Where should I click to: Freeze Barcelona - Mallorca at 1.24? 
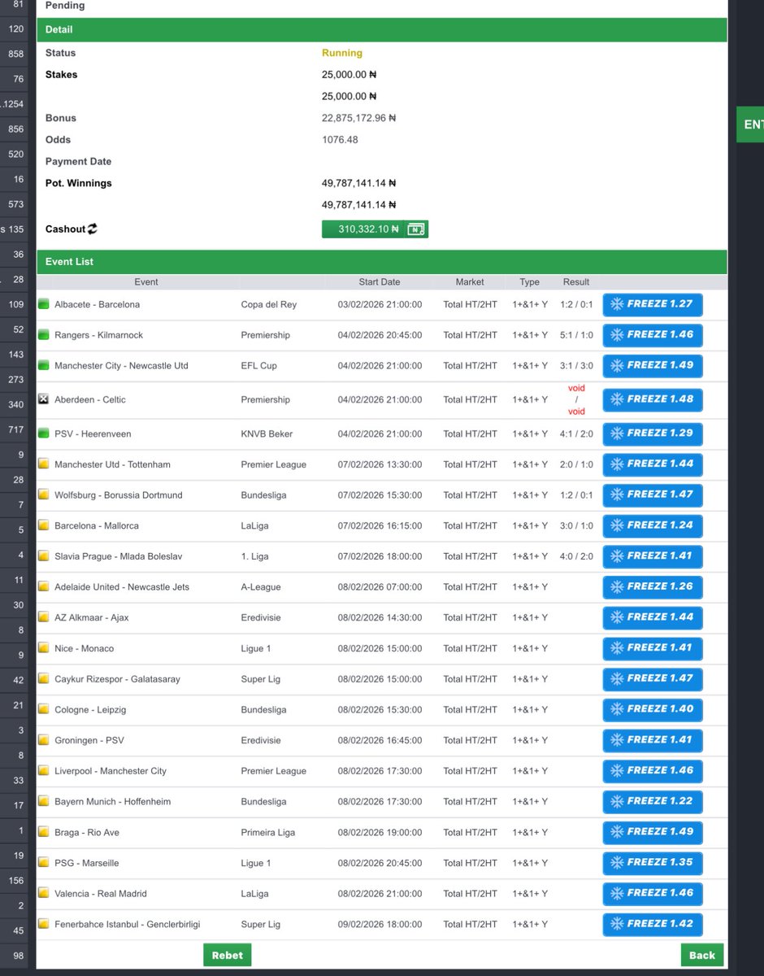click(x=653, y=525)
